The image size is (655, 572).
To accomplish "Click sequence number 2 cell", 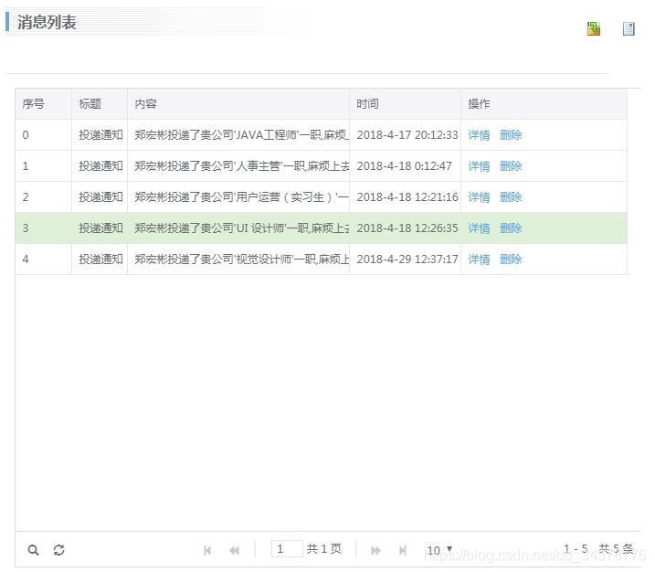I will coord(44,196).
